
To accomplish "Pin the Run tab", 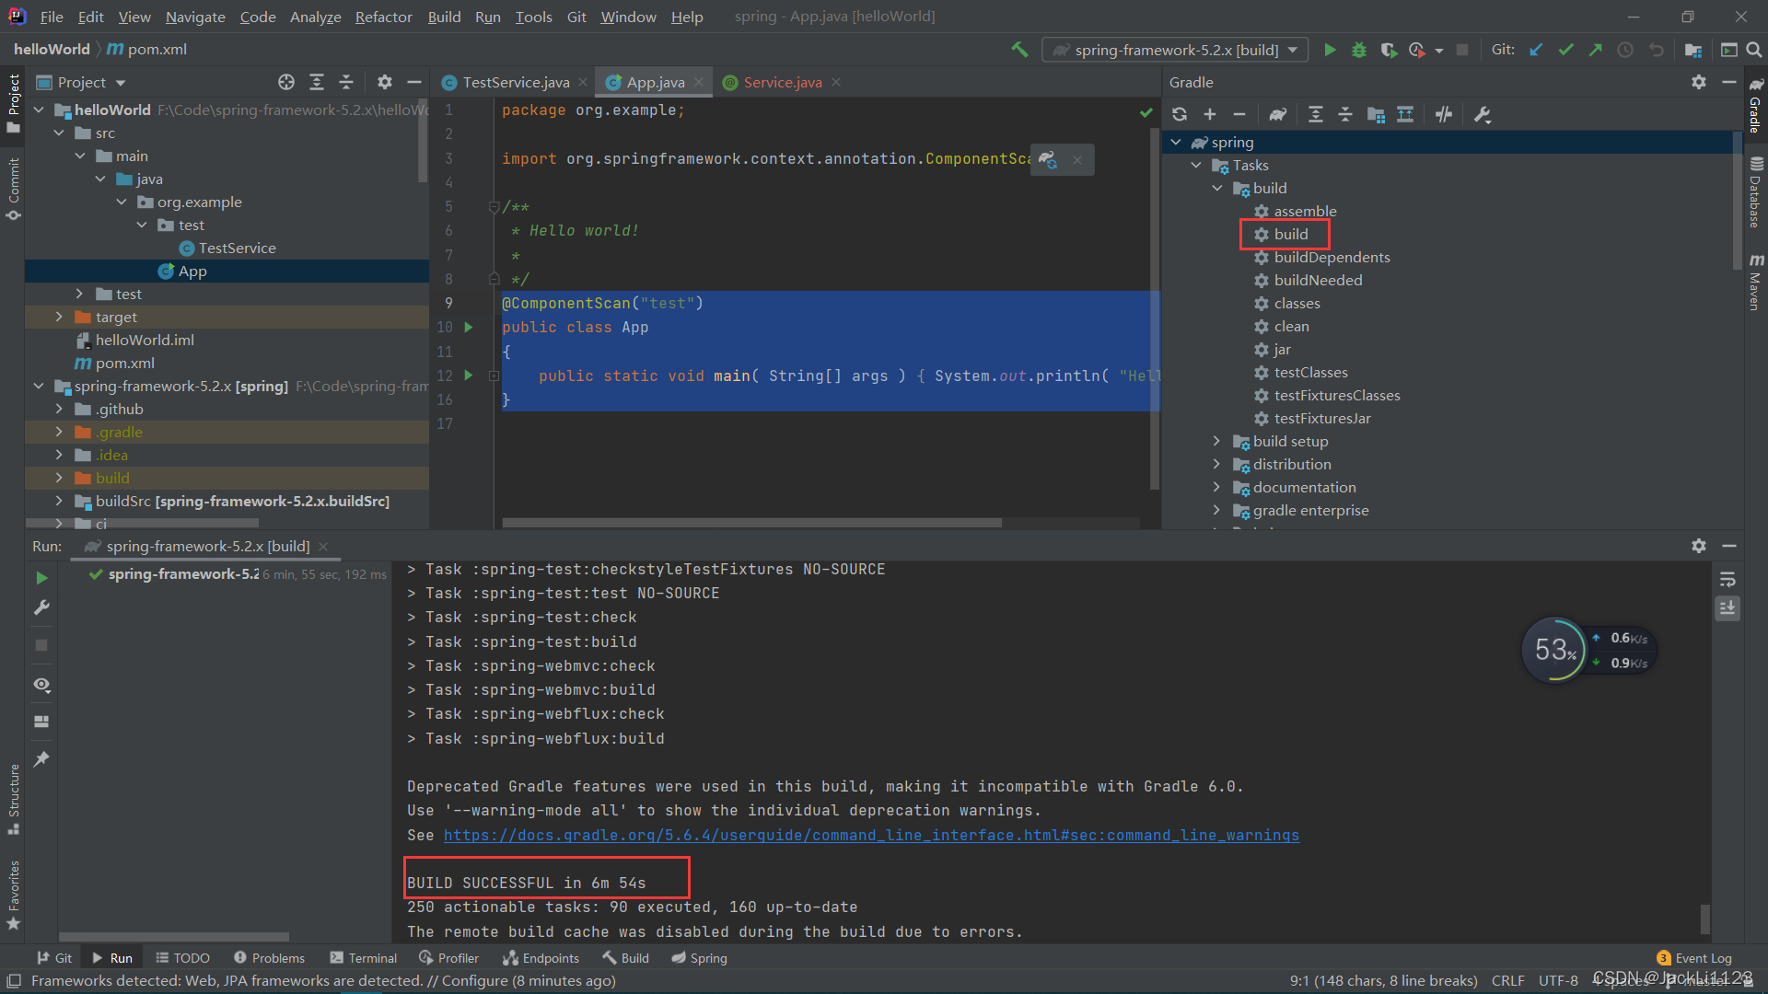I will 41,759.
